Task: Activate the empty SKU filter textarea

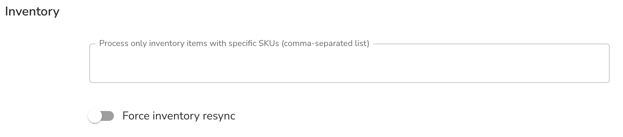Action: coord(349,63)
